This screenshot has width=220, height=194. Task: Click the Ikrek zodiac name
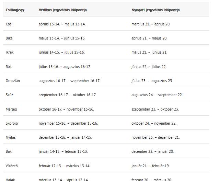point(10,52)
